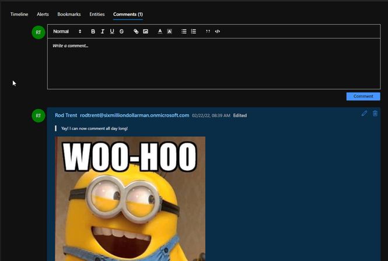Submit with the blue Comment button
Viewport: 388px width, 261px height.
363,96
